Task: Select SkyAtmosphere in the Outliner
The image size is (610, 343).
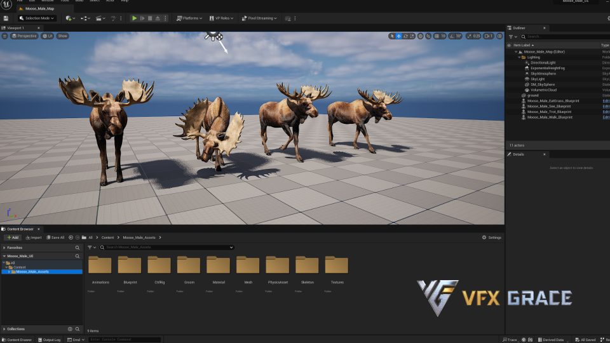Action: (x=543, y=74)
